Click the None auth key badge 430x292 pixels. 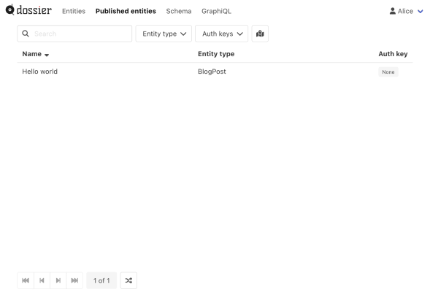point(388,72)
